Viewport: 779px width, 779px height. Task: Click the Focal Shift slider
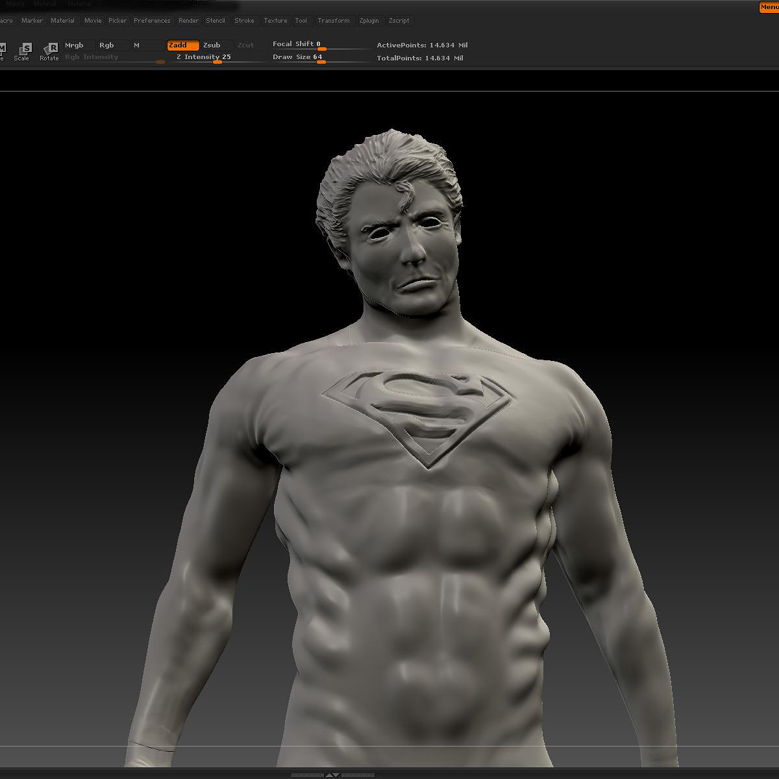coord(321,45)
